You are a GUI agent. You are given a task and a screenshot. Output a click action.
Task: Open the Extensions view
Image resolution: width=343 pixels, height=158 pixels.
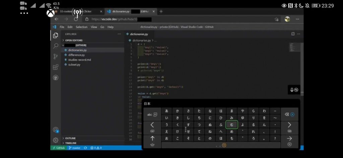tap(56, 67)
